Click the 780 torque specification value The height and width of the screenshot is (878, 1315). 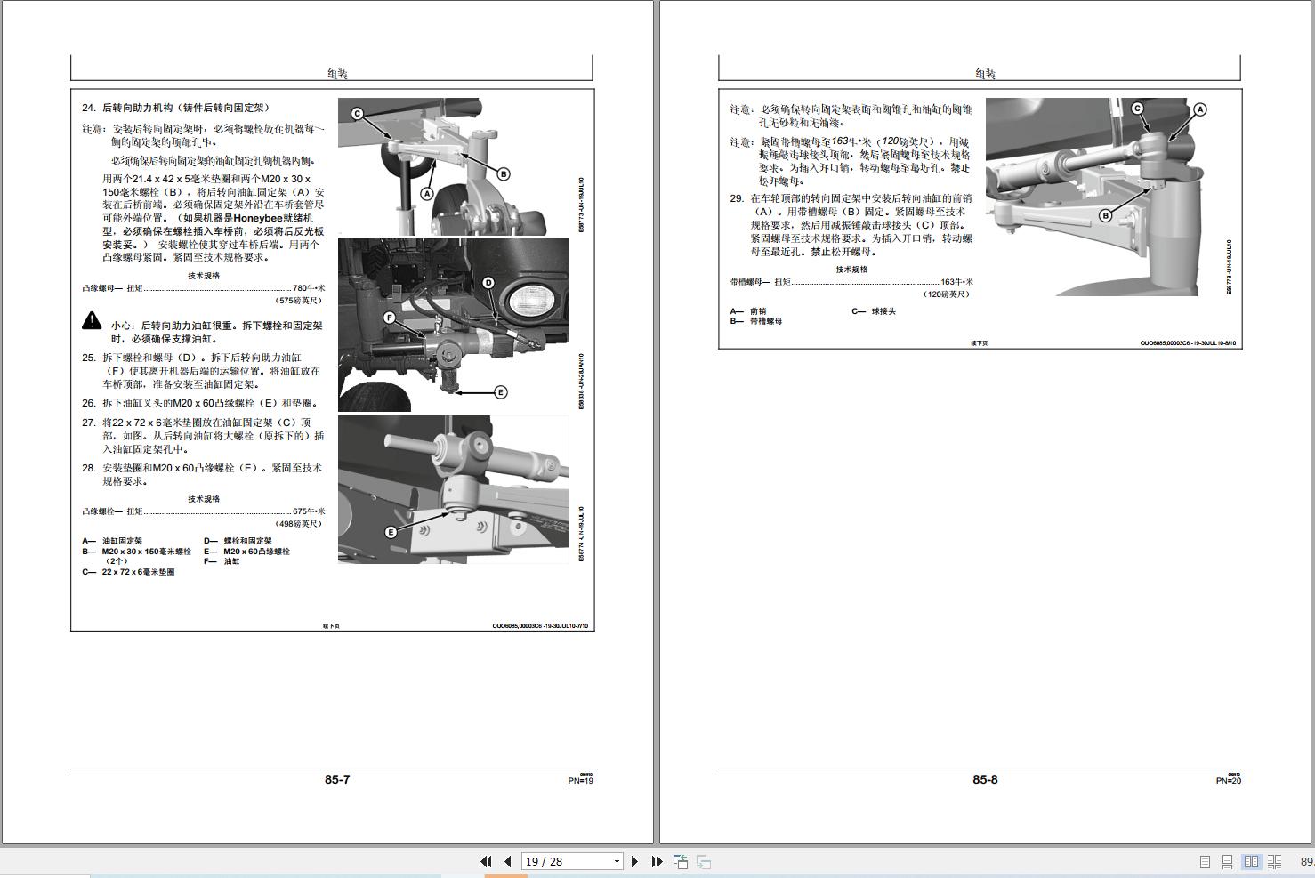coord(310,288)
